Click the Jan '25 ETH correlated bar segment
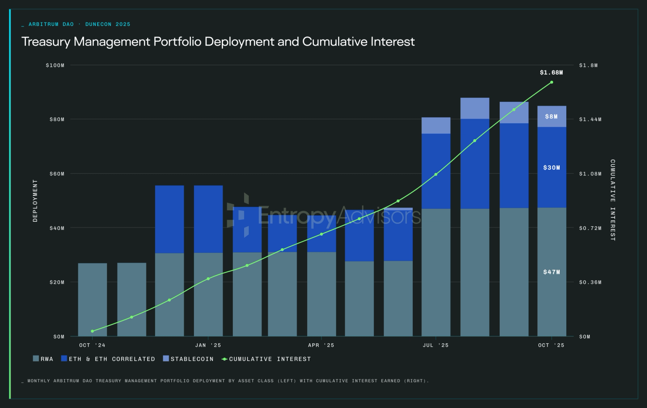The image size is (647, 408). tap(208, 219)
